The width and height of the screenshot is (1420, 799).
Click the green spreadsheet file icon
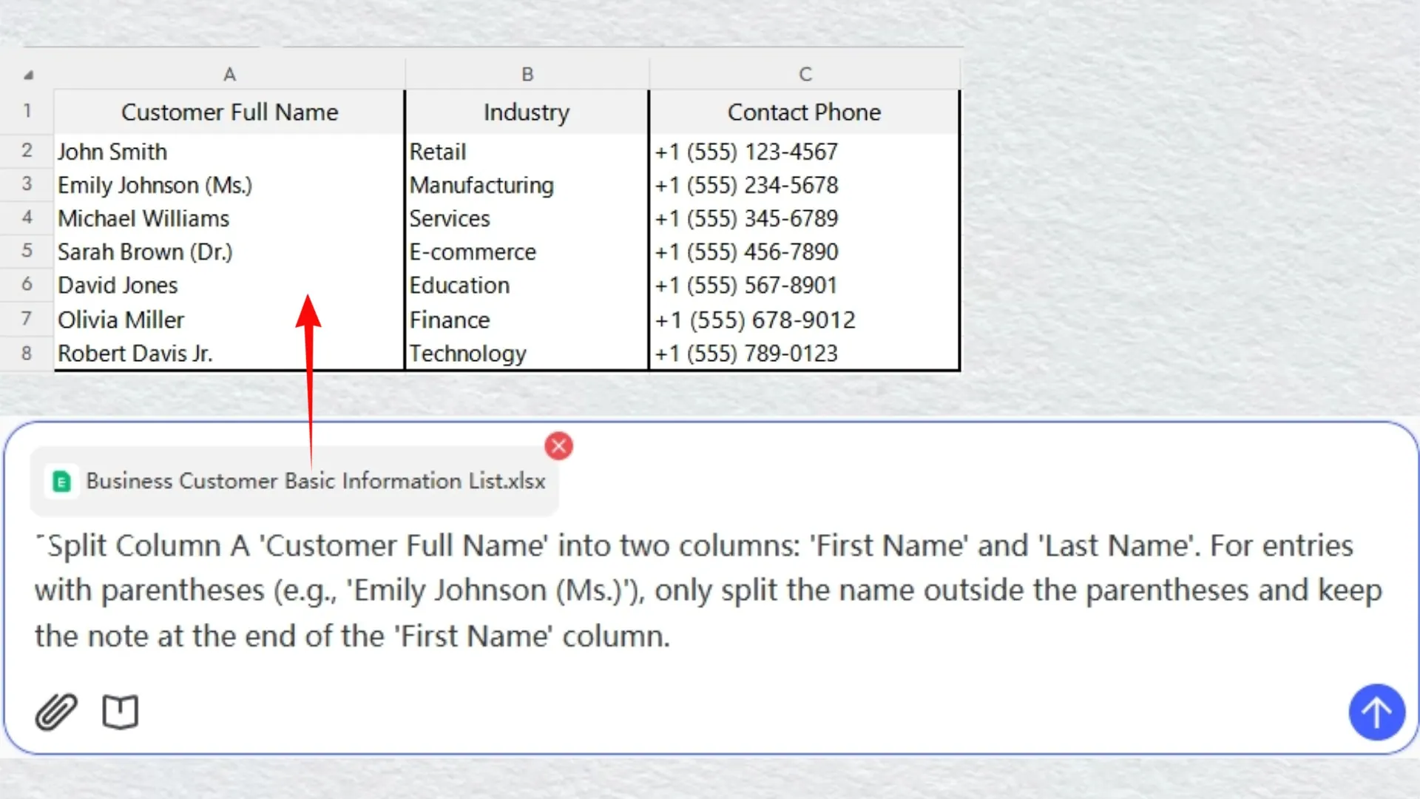[62, 482]
